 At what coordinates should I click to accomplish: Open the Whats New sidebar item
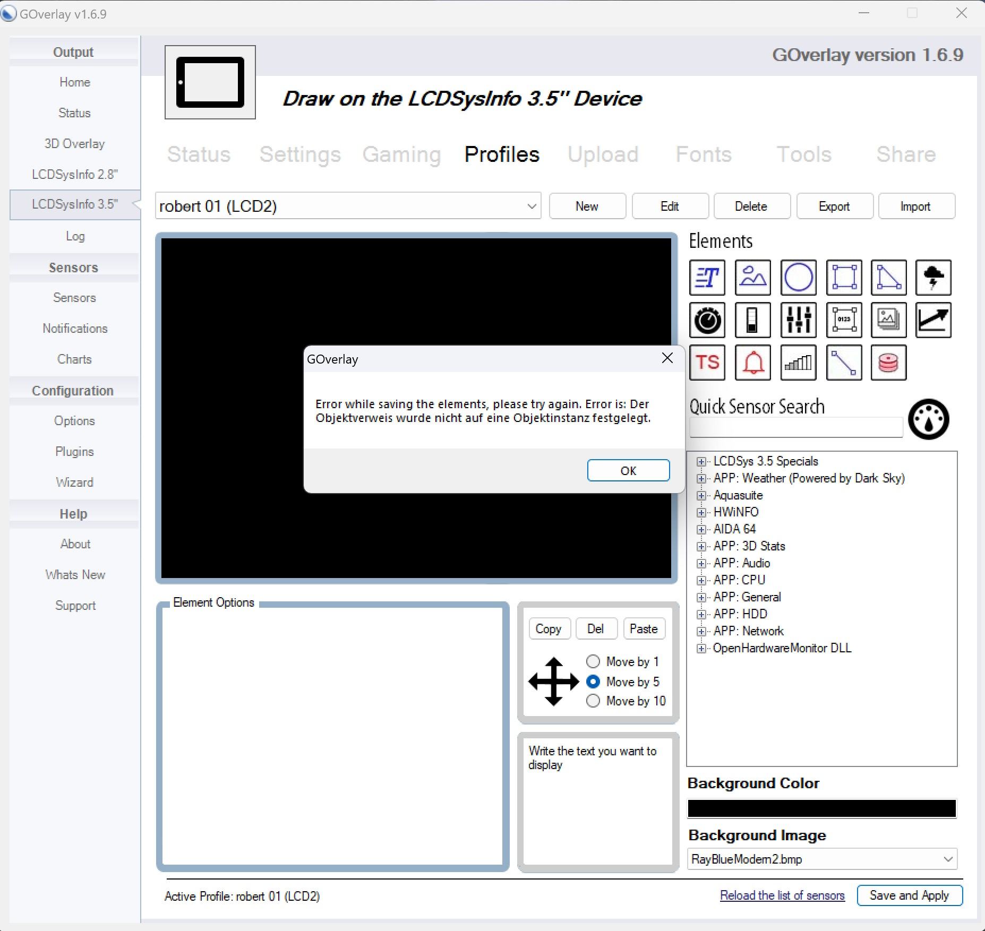[74, 575]
